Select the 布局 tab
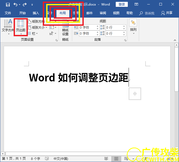Image resolution: width=179 pixels, height=162 pixels. (63, 13)
